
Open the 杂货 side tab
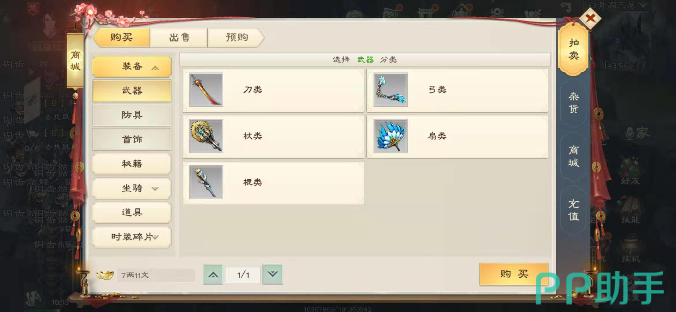(x=573, y=103)
